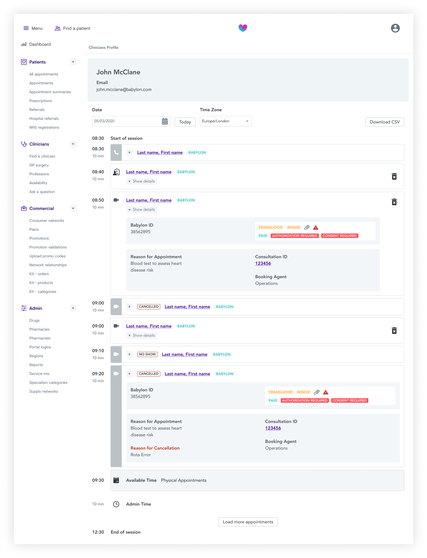The image size is (427, 558).
Task: Delete the 08:40 appointment with trash icon
Action: (394, 176)
